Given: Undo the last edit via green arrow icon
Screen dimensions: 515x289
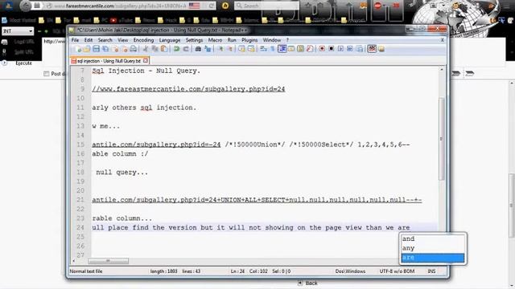Looking at the screenshot, I should [x=177, y=49].
